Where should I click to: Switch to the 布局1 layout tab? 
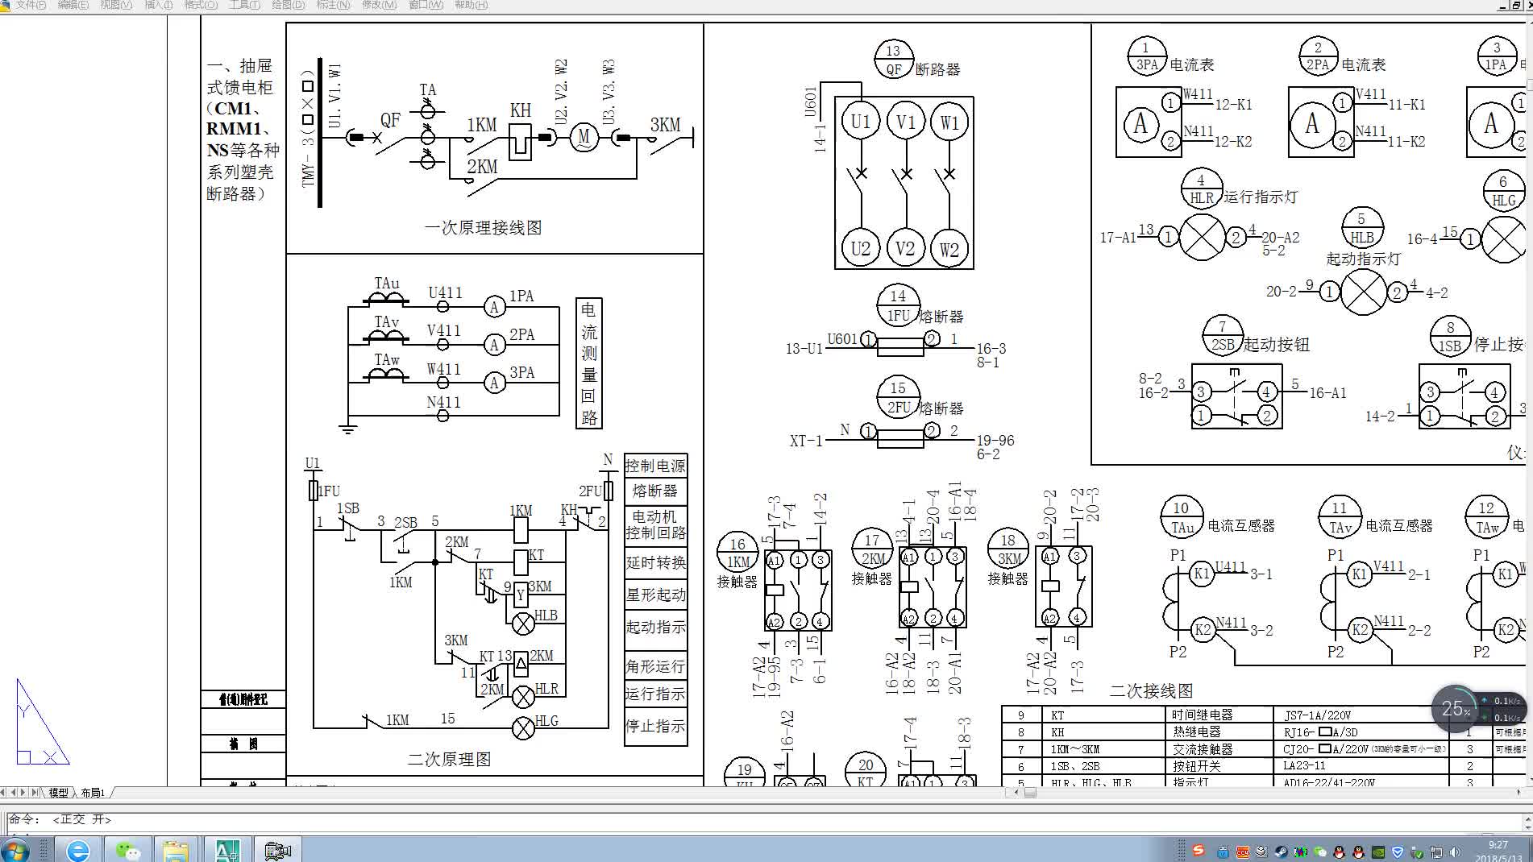point(93,793)
